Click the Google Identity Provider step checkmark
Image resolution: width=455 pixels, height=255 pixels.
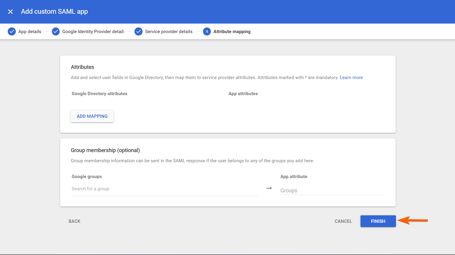(56, 32)
